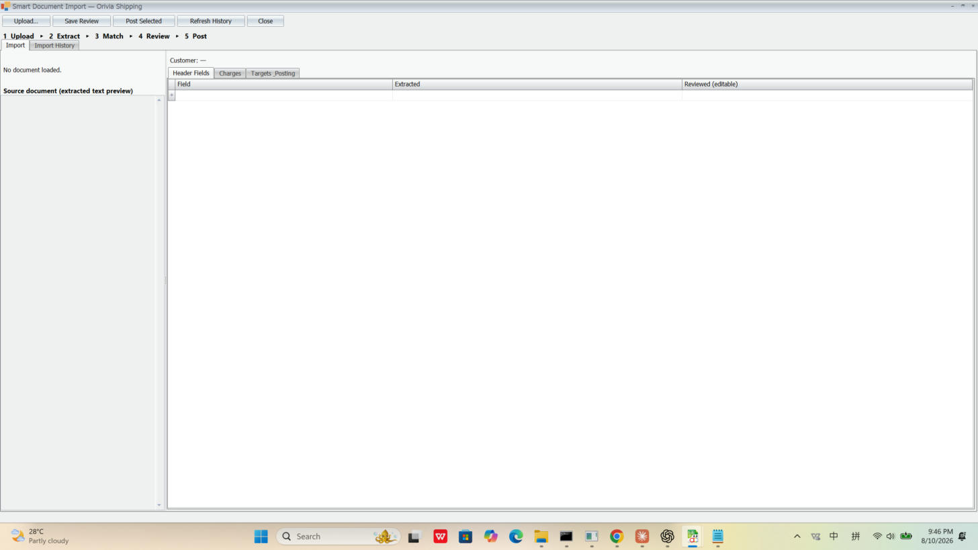Open the weather widget showing 28°C
This screenshot has width=978, height=550.
[40, 536]
